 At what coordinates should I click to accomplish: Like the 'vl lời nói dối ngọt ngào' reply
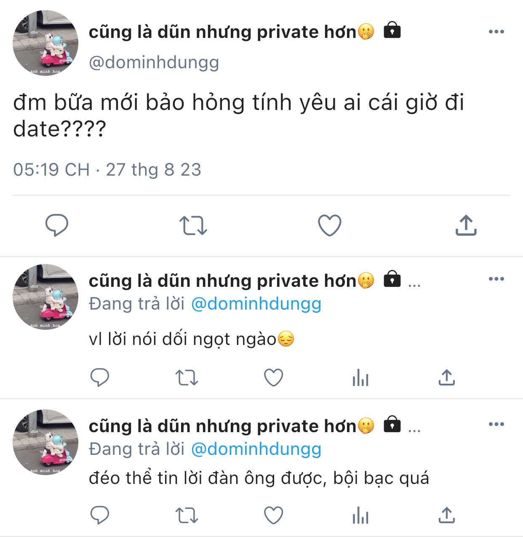pyautogui.click(x=273, y=377)
